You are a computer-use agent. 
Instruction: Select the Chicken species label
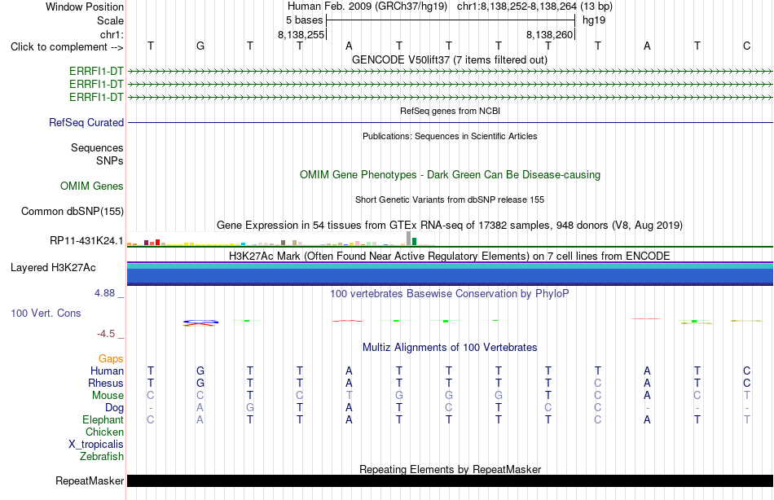[x=104, y=432]
